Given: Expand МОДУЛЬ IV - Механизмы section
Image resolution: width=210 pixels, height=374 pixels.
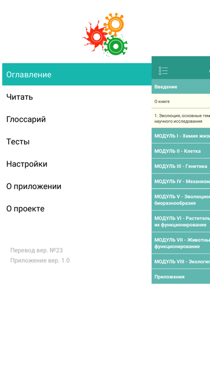Looking at the screenshot, I should [x=181, y=181].
